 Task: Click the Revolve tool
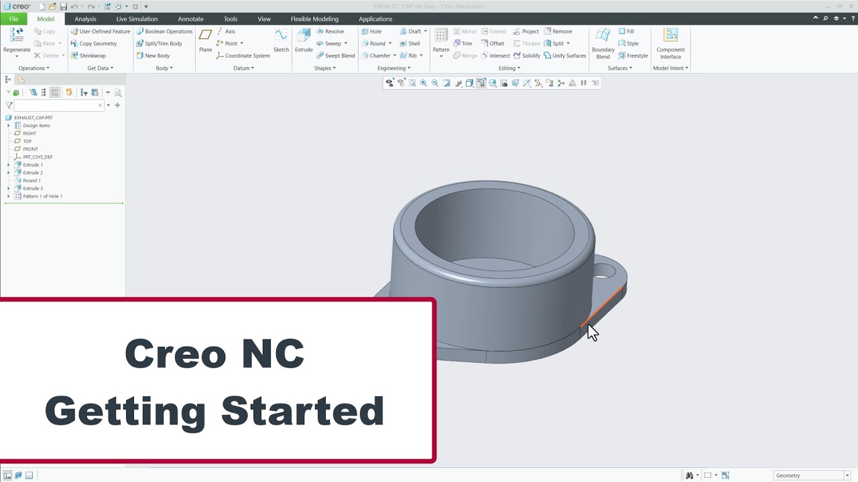(x=330, y=31)
